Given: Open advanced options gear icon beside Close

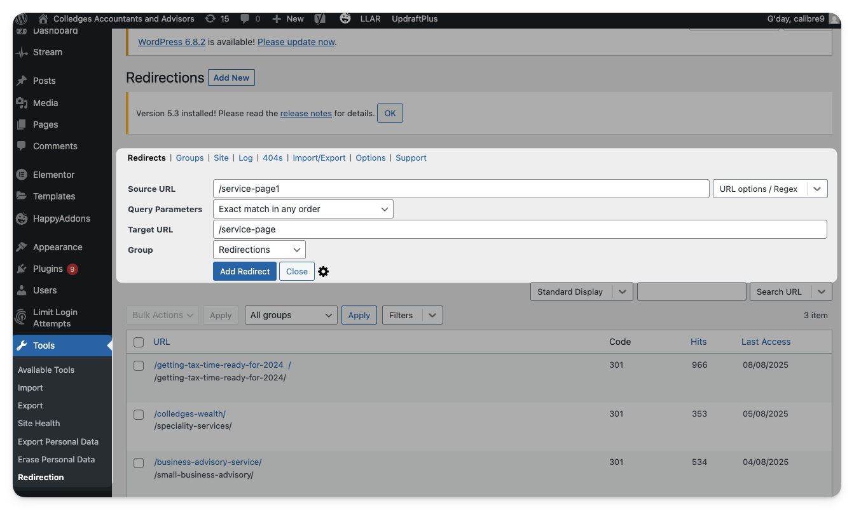Looking at the screenshot, I should coord(323,272).
